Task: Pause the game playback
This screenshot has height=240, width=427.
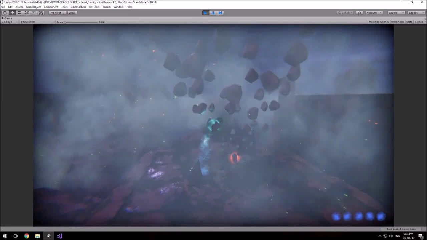Action: click(212, 12)
